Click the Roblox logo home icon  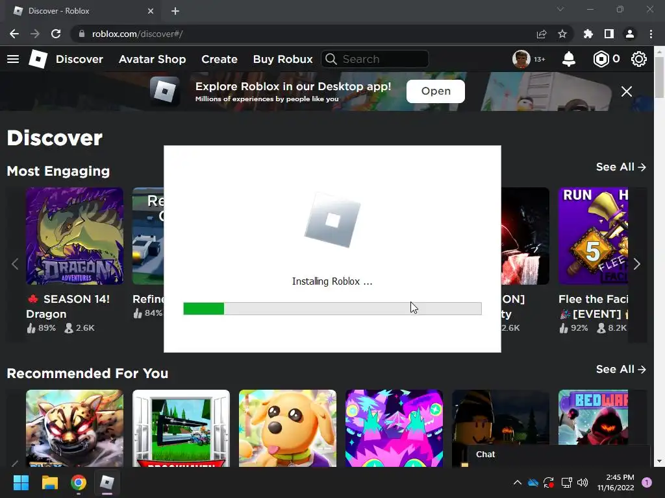[x=38, y=59]
